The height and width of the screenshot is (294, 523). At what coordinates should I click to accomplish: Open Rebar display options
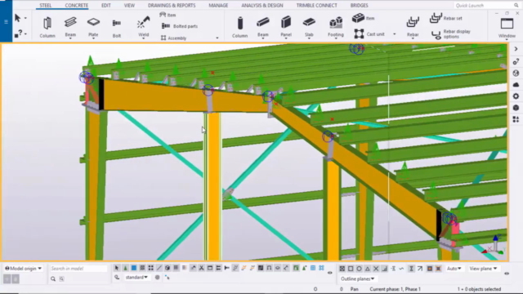tap(451, 34)
